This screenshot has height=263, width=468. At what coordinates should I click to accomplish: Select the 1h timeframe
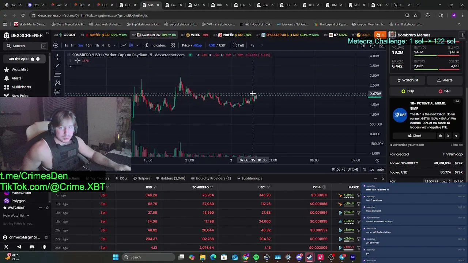point(97,45)
